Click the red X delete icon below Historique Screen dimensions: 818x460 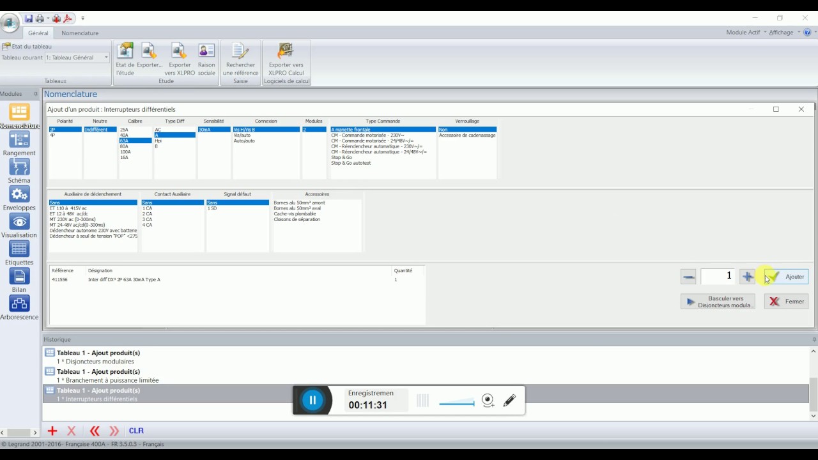72,431
